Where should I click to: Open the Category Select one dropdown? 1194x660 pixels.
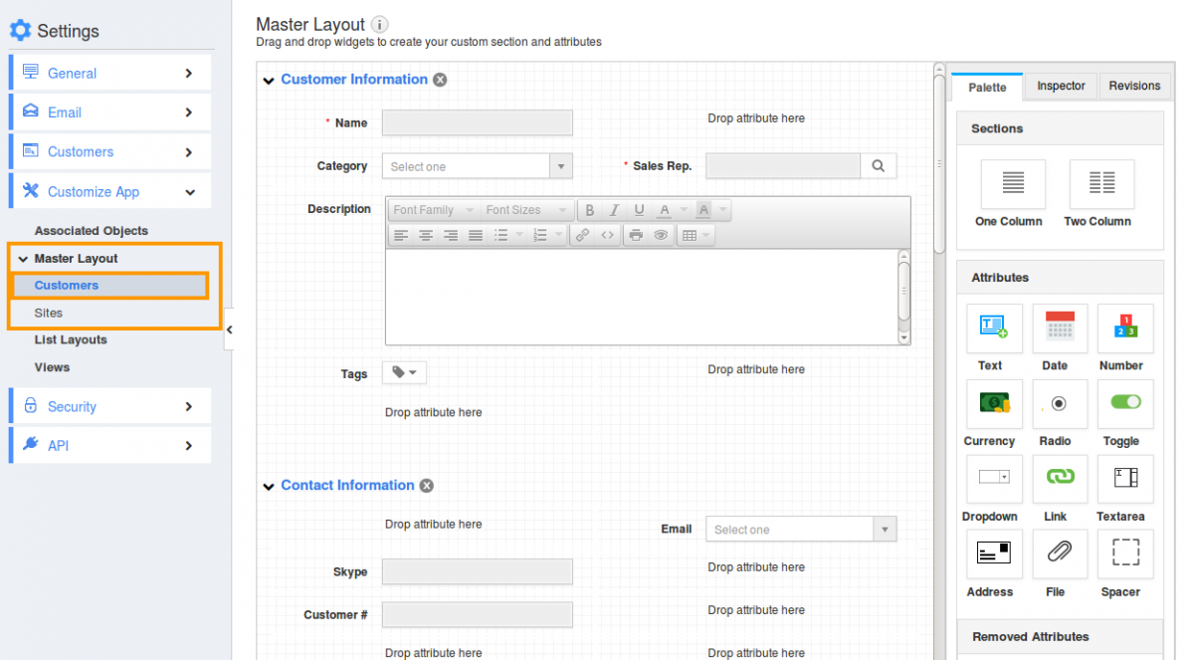[x=477, y=166]
